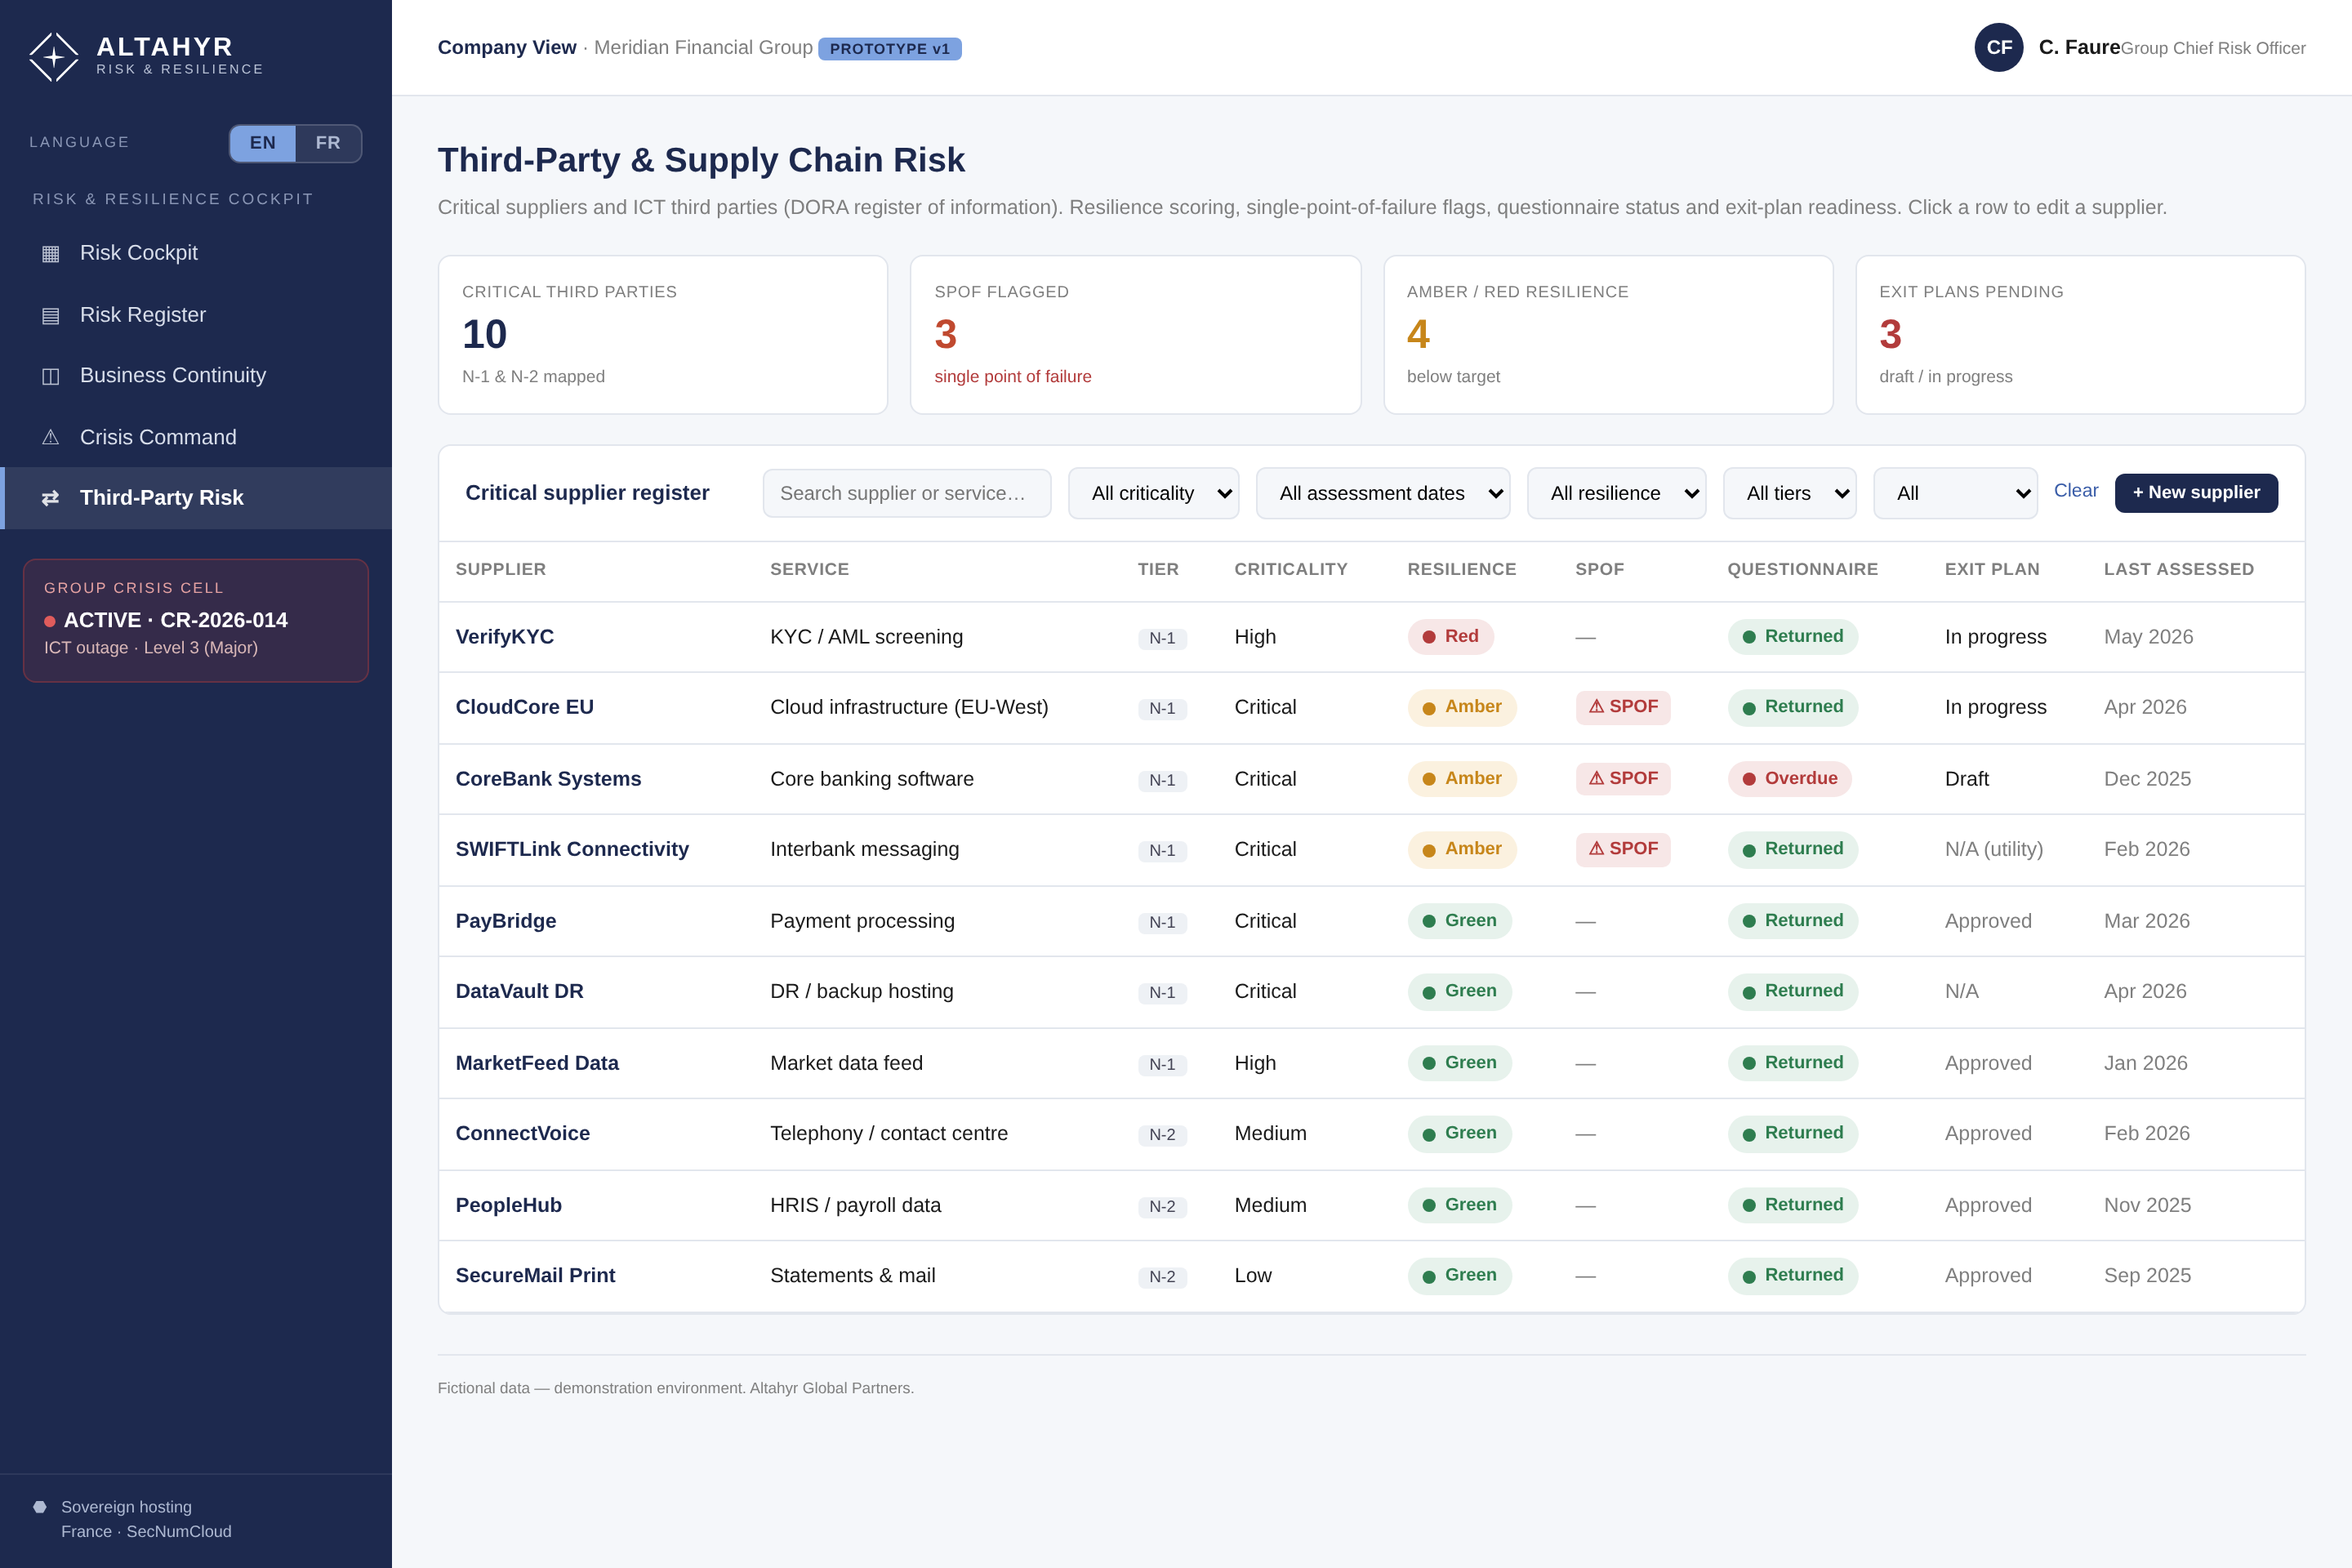
Task: Go to Crisis Command page
Action: point(196,437)
